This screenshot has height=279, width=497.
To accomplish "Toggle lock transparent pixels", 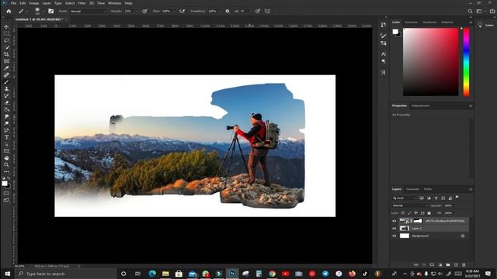I will point(402,213).
